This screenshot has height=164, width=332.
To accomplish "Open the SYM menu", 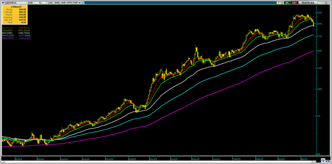I will [69, 3].
